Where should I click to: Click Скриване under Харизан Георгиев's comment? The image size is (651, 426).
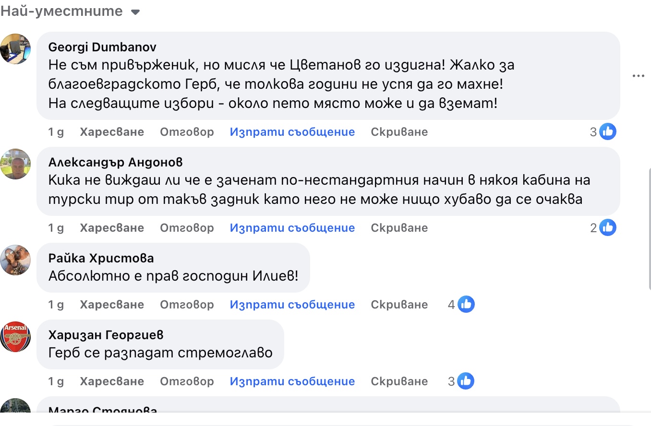[x=399, y=381]
